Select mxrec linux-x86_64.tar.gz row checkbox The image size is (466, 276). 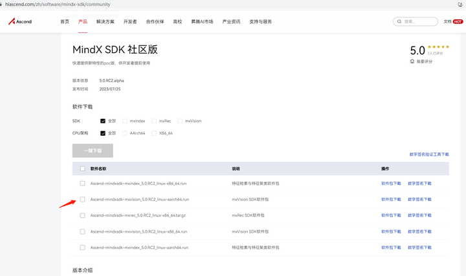tap(82, 215)
